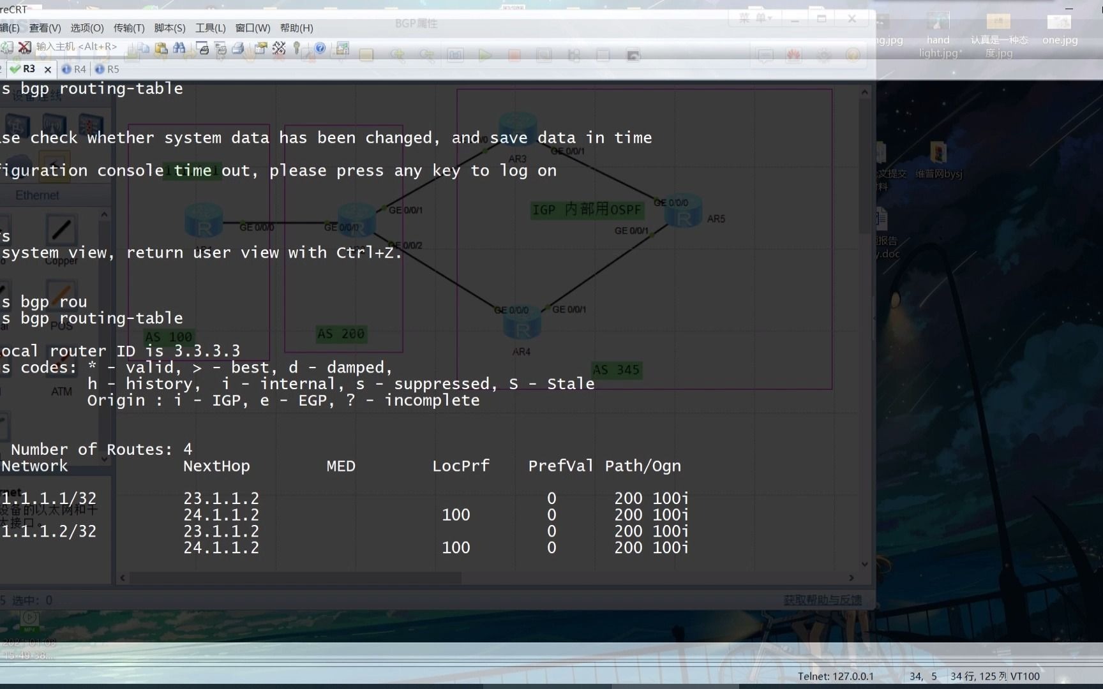Click the NextHop column header text
The image size is (1103, 689).
pyautogui.click(x=216, y=466)
